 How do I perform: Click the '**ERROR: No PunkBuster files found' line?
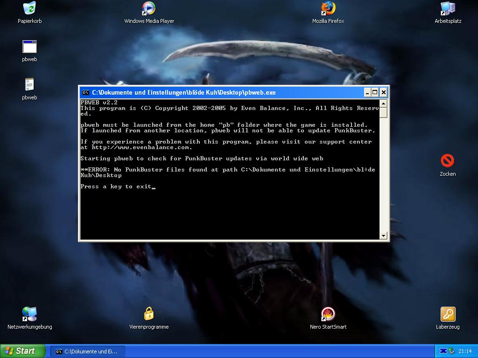(x=228, y=170)
